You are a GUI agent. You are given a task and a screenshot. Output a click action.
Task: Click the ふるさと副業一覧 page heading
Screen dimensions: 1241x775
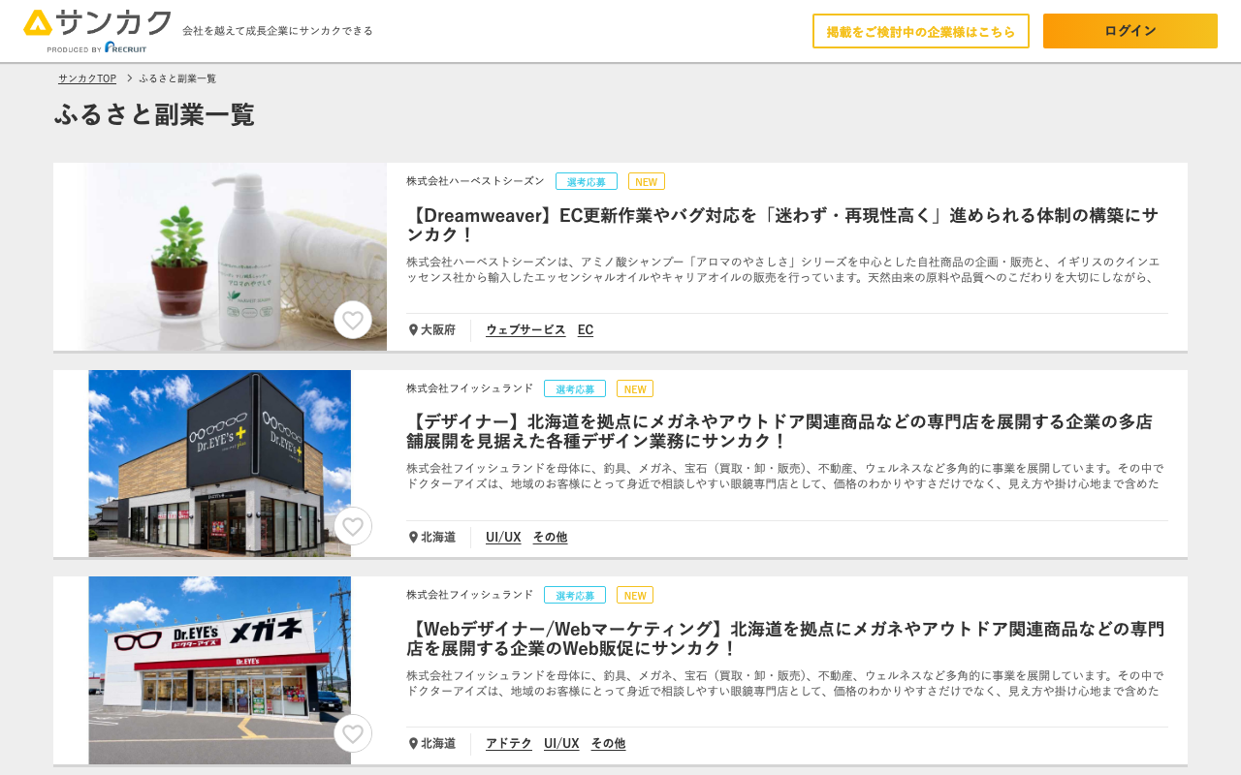click(x=154, y=114)
